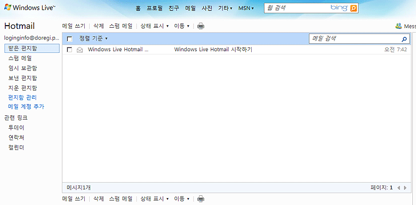Screen dimensions: 416x205
Task: Open the top 이동 dropdown
Action: tap(181, 26)
